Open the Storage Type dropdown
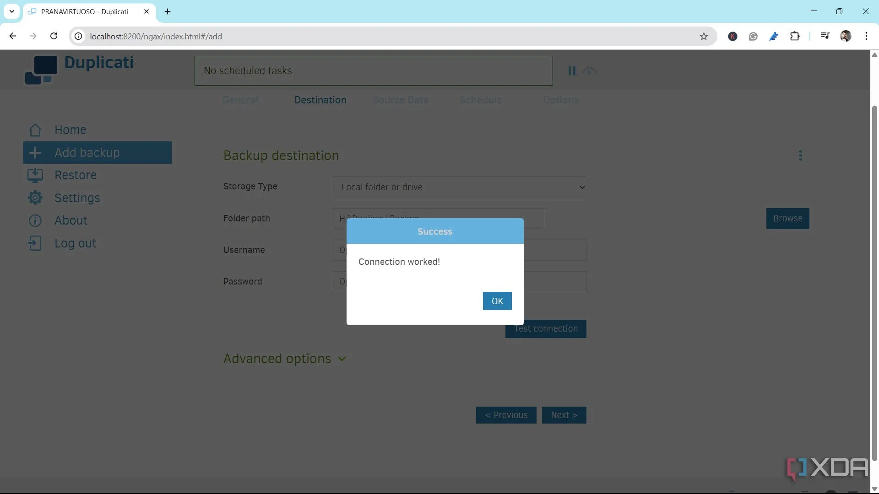 click(459, 188)
